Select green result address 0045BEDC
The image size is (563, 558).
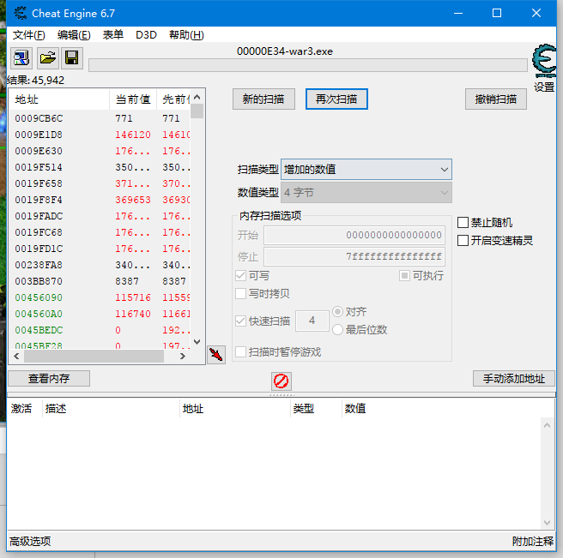(x=39, y=330)
